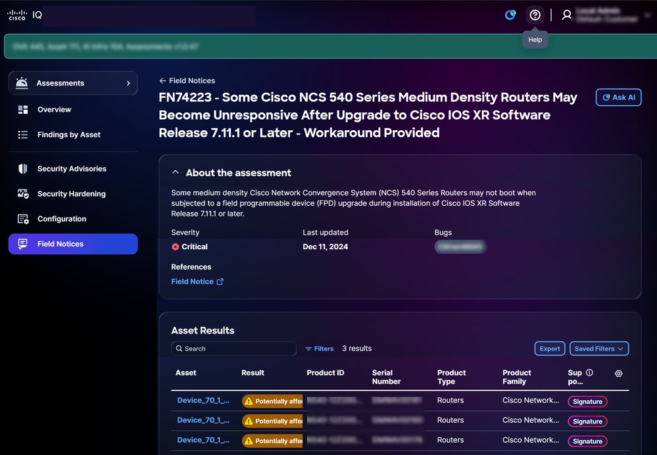Open the blurred bug ID link
The width and height of the screenshot is (657, 455).
click(x=460, y=247)
